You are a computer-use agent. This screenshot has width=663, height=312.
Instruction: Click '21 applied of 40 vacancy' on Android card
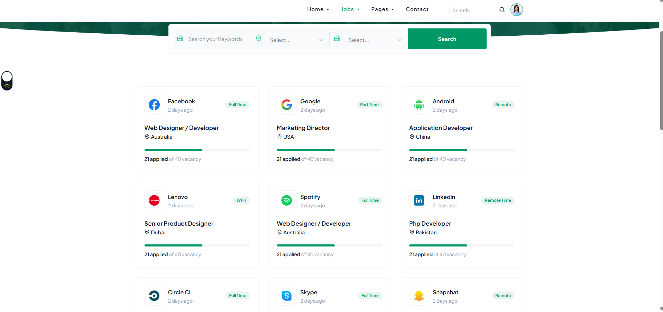coord(437,159)
